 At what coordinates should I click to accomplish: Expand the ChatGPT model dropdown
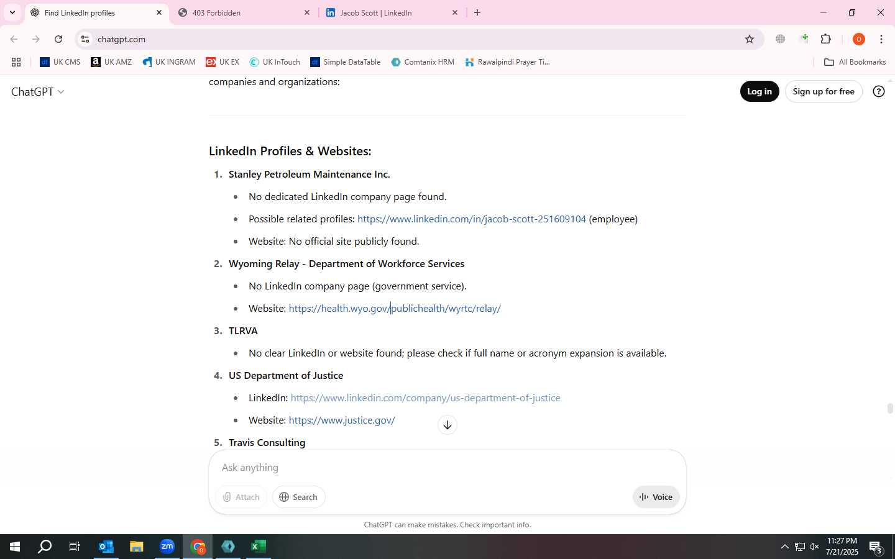(x=38, y=92)
